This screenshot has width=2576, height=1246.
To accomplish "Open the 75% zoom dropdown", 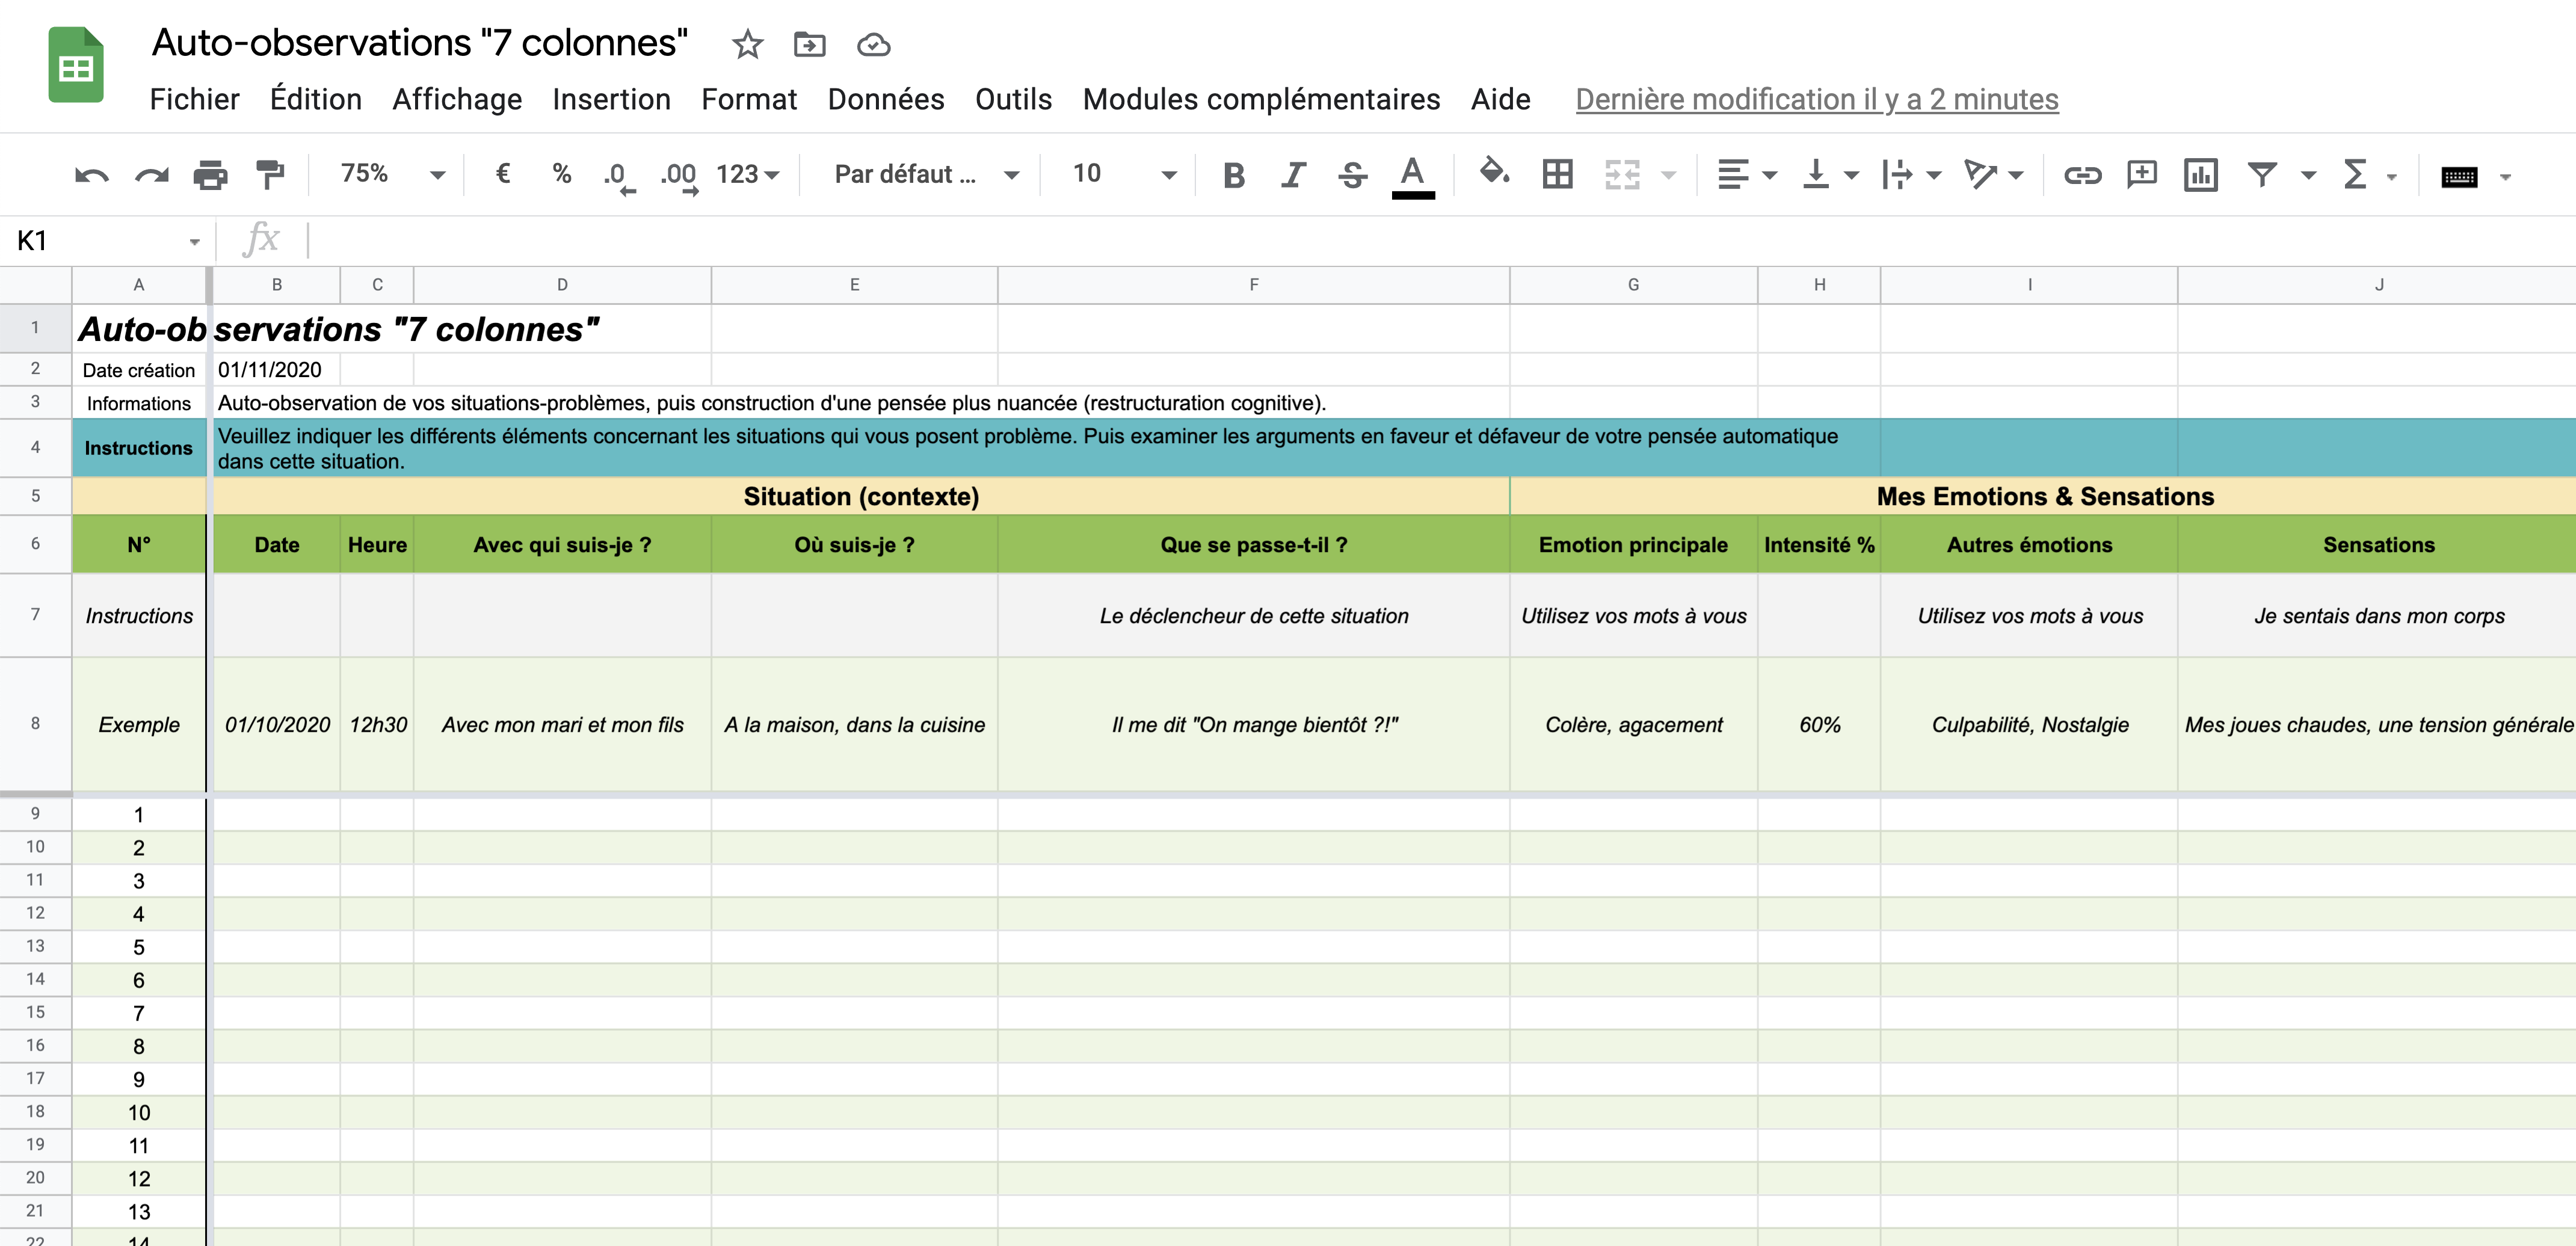I will [x=392, y=174].
